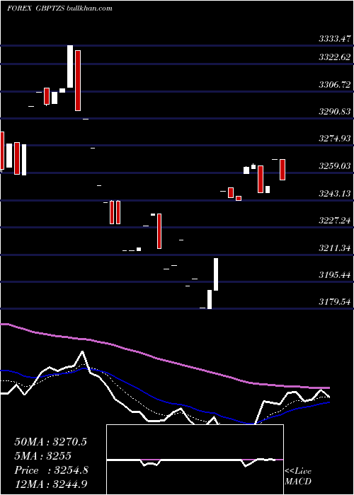This screenshot has height=495, width=354.
Task: Click the 5MA : 3255 readout
Action: click(42, 456)
